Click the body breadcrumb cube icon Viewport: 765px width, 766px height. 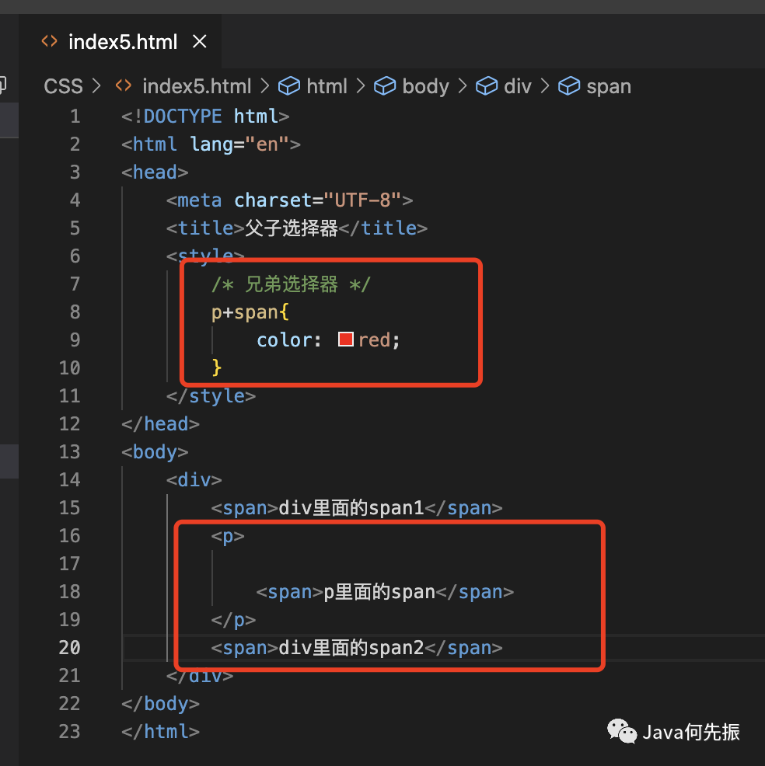(x=385, y=86)
